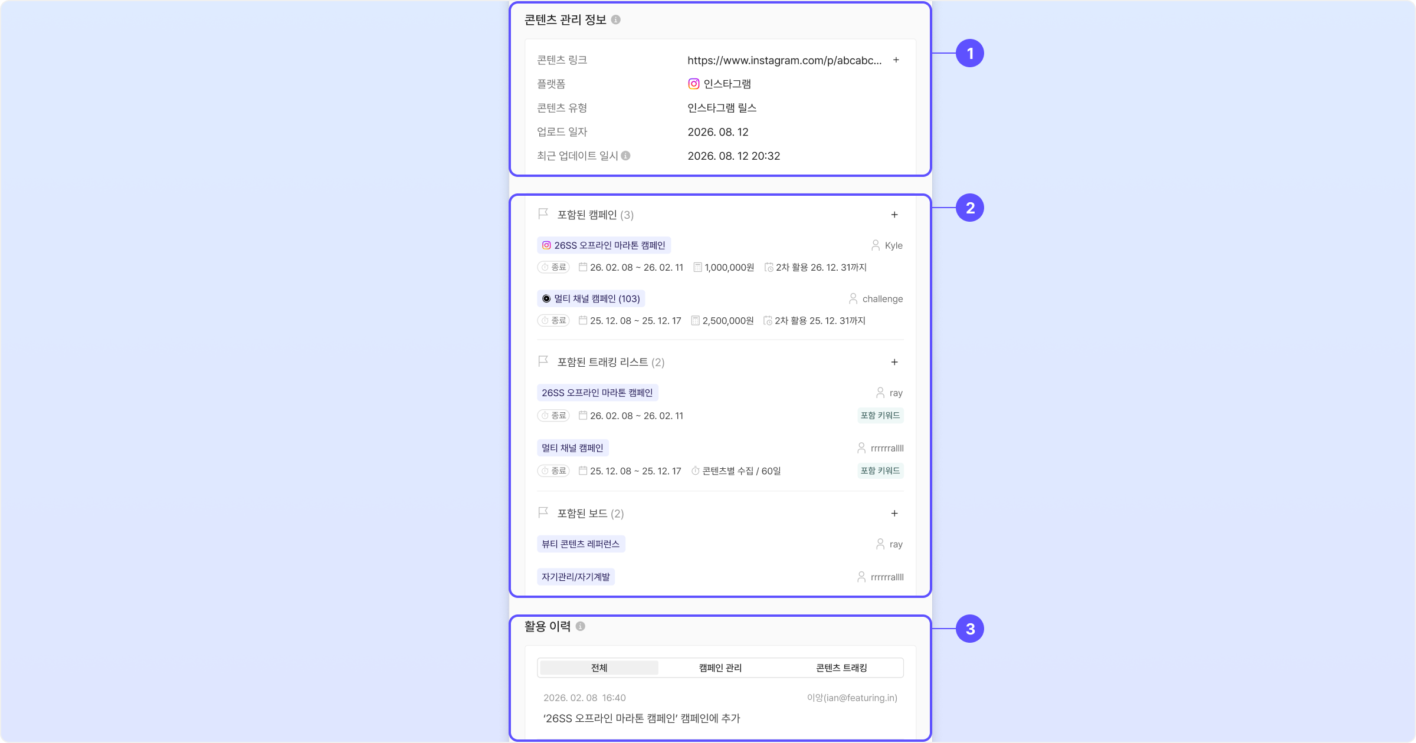Click the annotation marker number 2
This screenshot has width=1416, height=743.
970,208
